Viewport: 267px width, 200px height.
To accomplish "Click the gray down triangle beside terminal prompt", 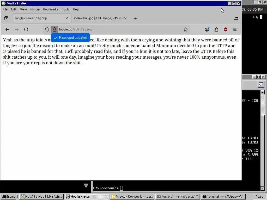I will [86, 185].
